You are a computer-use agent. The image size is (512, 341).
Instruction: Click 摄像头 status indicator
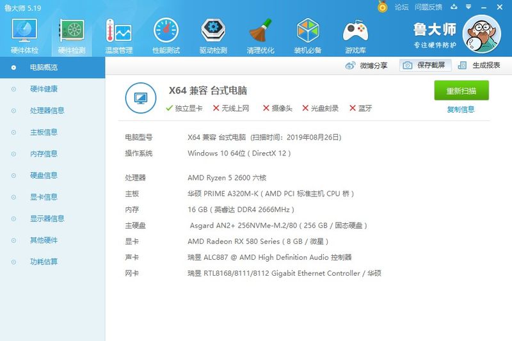(x=278, y=108)
